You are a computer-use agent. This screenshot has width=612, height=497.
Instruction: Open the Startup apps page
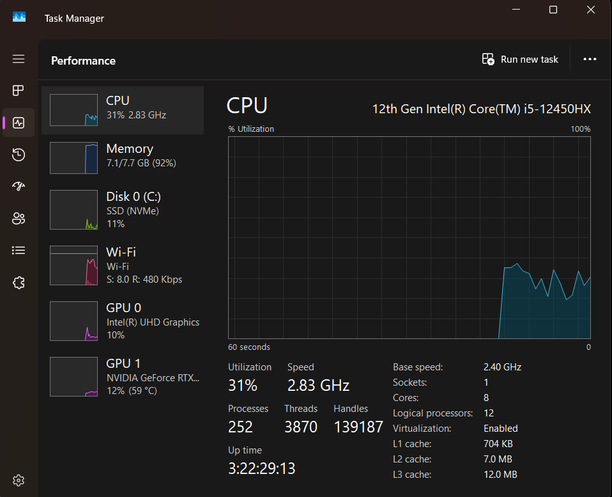coord(19,186)
